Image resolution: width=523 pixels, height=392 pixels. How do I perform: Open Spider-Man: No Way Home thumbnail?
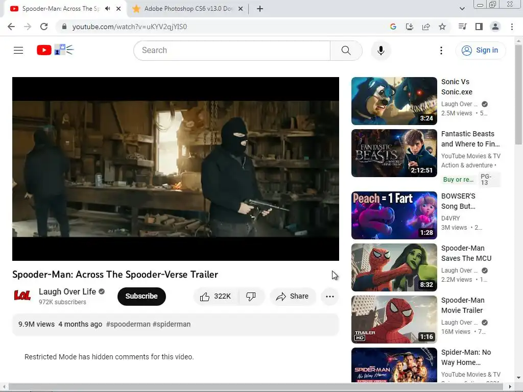394,365
